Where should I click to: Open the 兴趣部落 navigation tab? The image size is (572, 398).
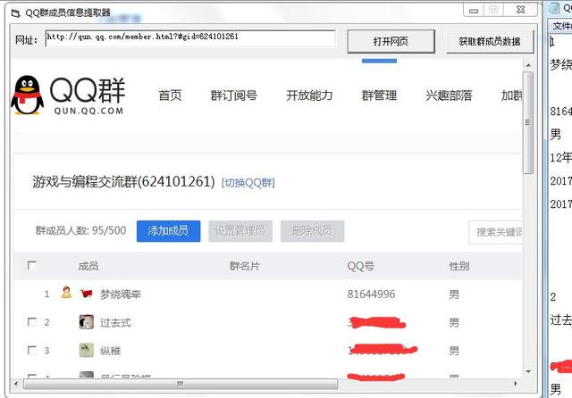449,95
